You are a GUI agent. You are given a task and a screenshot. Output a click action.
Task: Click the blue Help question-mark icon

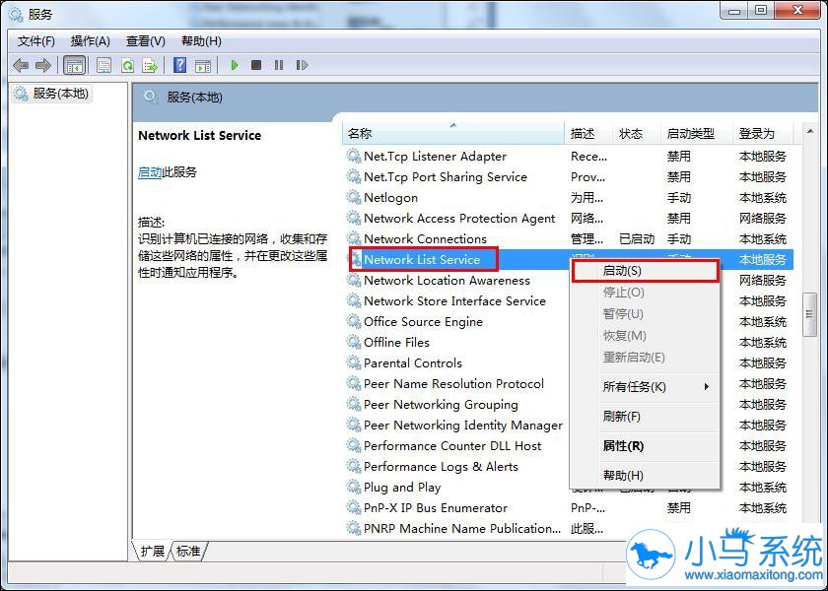pyautogui.click(x=180, y=65)
